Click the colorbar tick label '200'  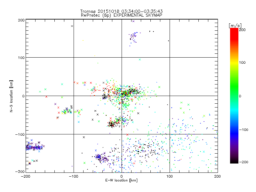click(x=242, y=30)
